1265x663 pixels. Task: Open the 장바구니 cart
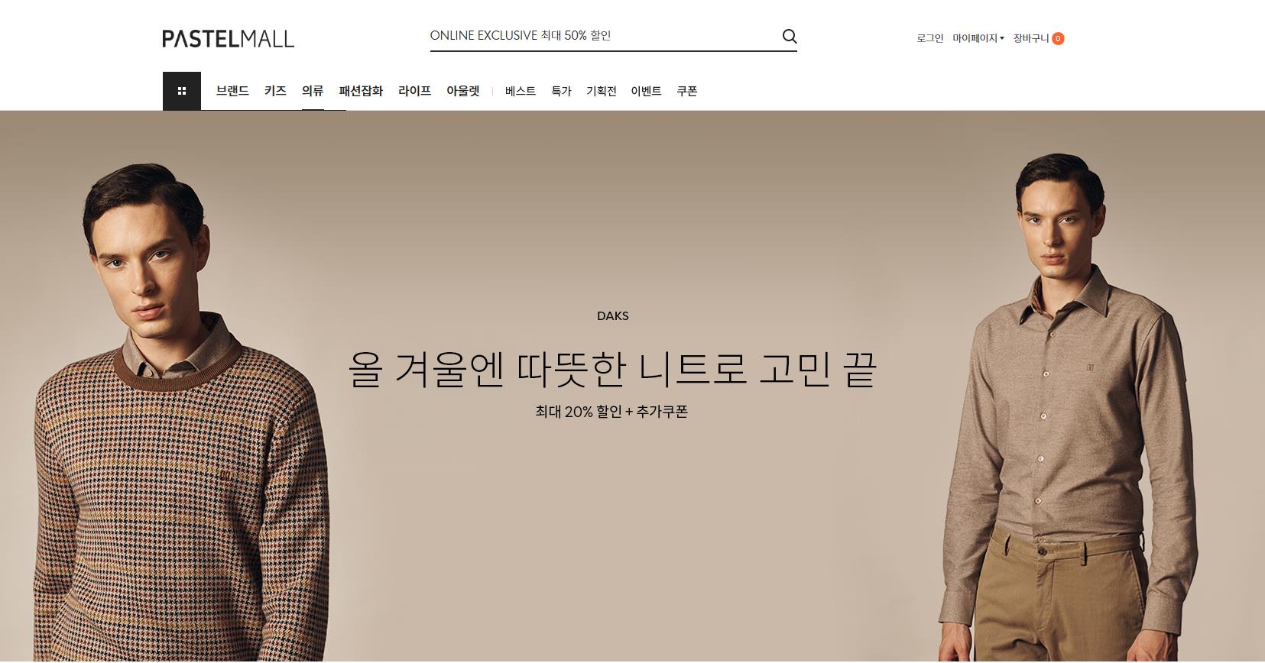1031,38
